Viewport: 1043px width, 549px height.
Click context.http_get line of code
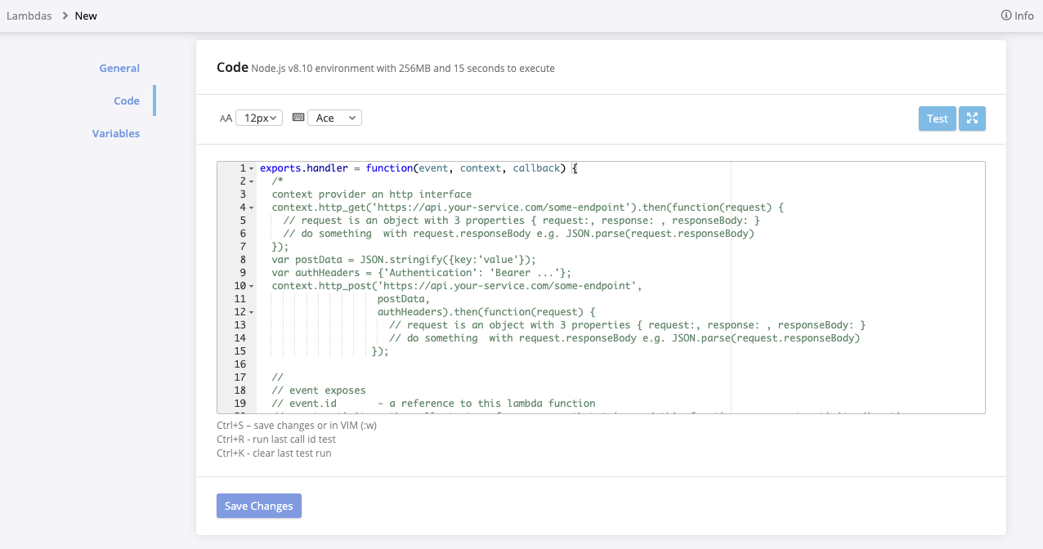point(528,208)
